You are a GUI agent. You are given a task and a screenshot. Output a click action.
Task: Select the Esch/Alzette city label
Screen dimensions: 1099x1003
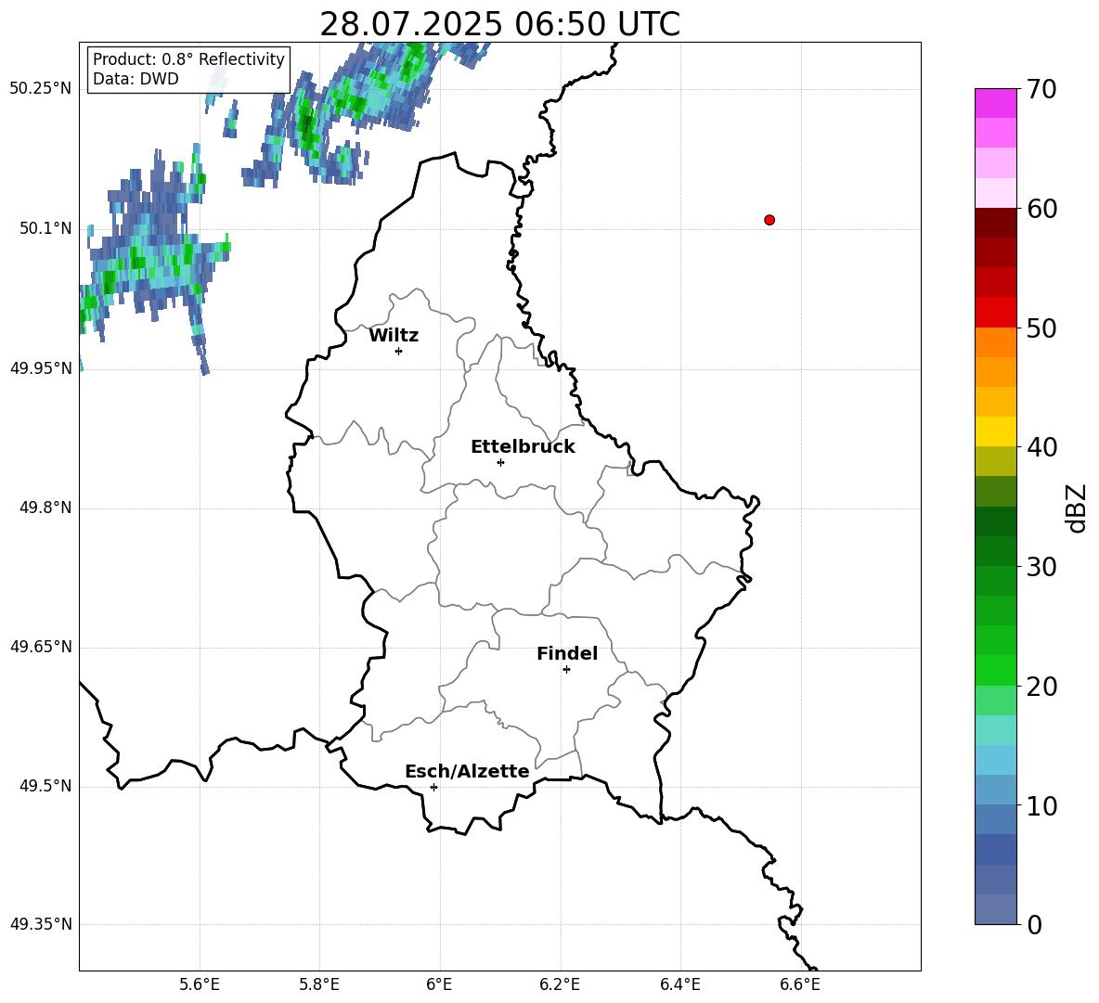[x=467, y=772]
